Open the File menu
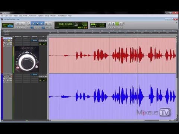179x134 pixels. (2, 16)
